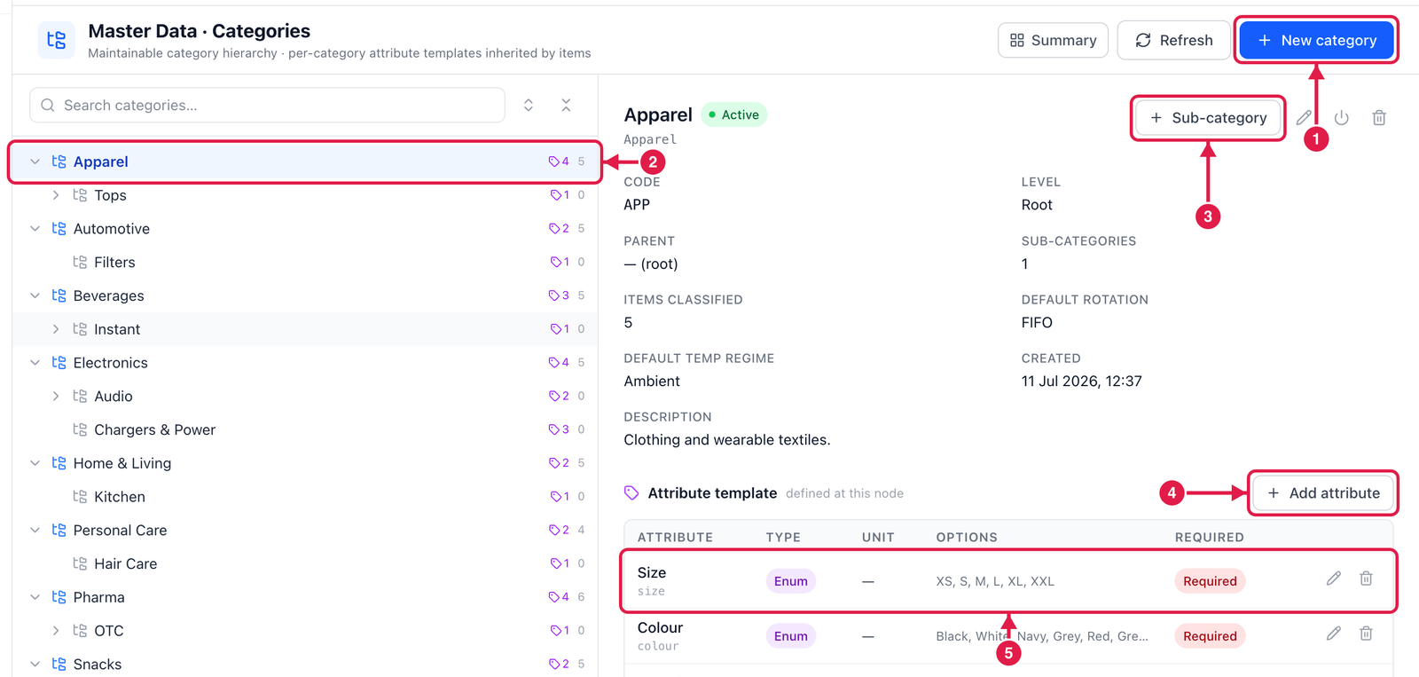The height and width of the screenshot is (677, 1419).
Task: Expand the Tops sub-category chevron
Action: click(56, 195)
